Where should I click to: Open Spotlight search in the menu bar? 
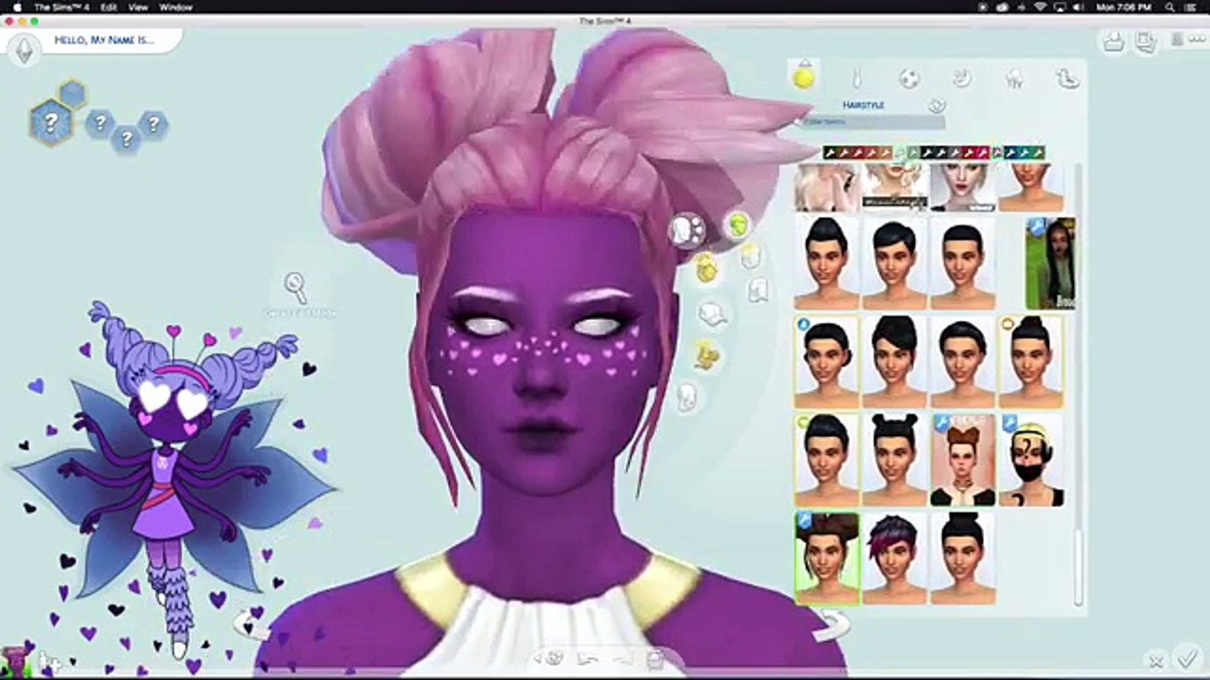coord(1170,7)
